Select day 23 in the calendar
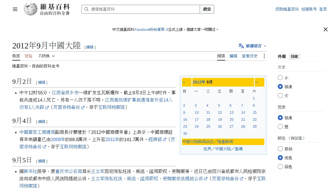The image size is (336, 189). (x=185, y=127)
